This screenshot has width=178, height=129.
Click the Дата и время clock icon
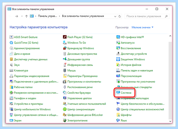click(x=11, y=54)
